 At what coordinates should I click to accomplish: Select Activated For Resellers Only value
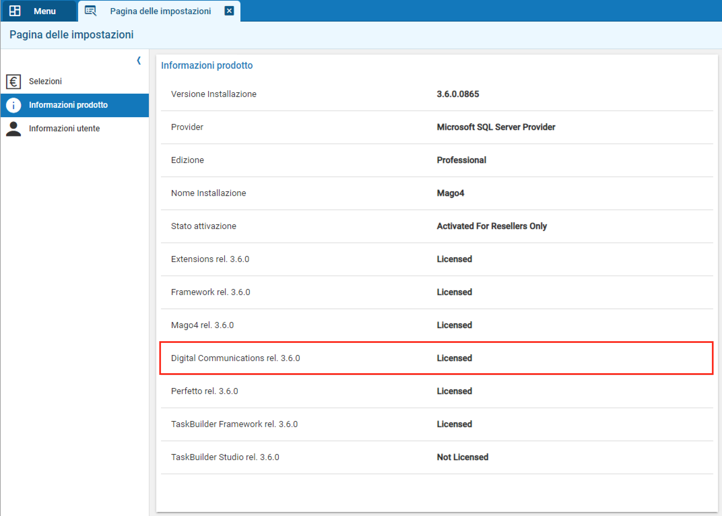pos(492,226)
